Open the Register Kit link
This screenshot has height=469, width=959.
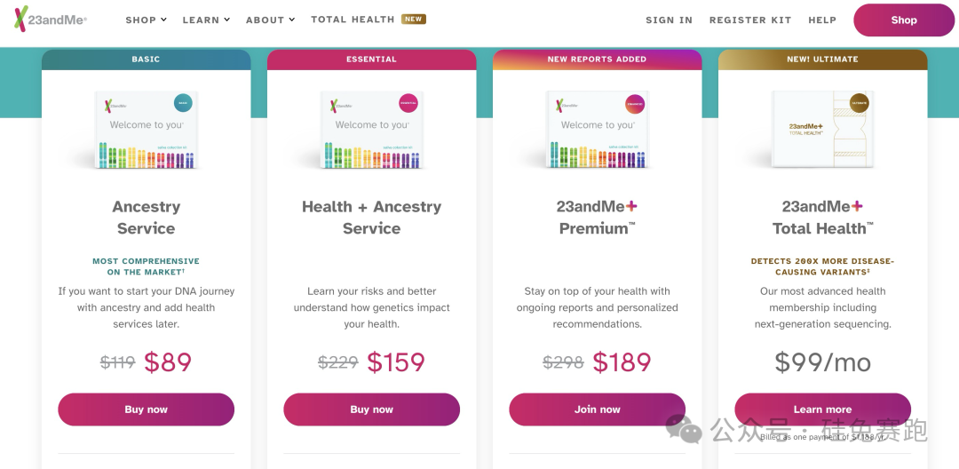pos(750,20)
